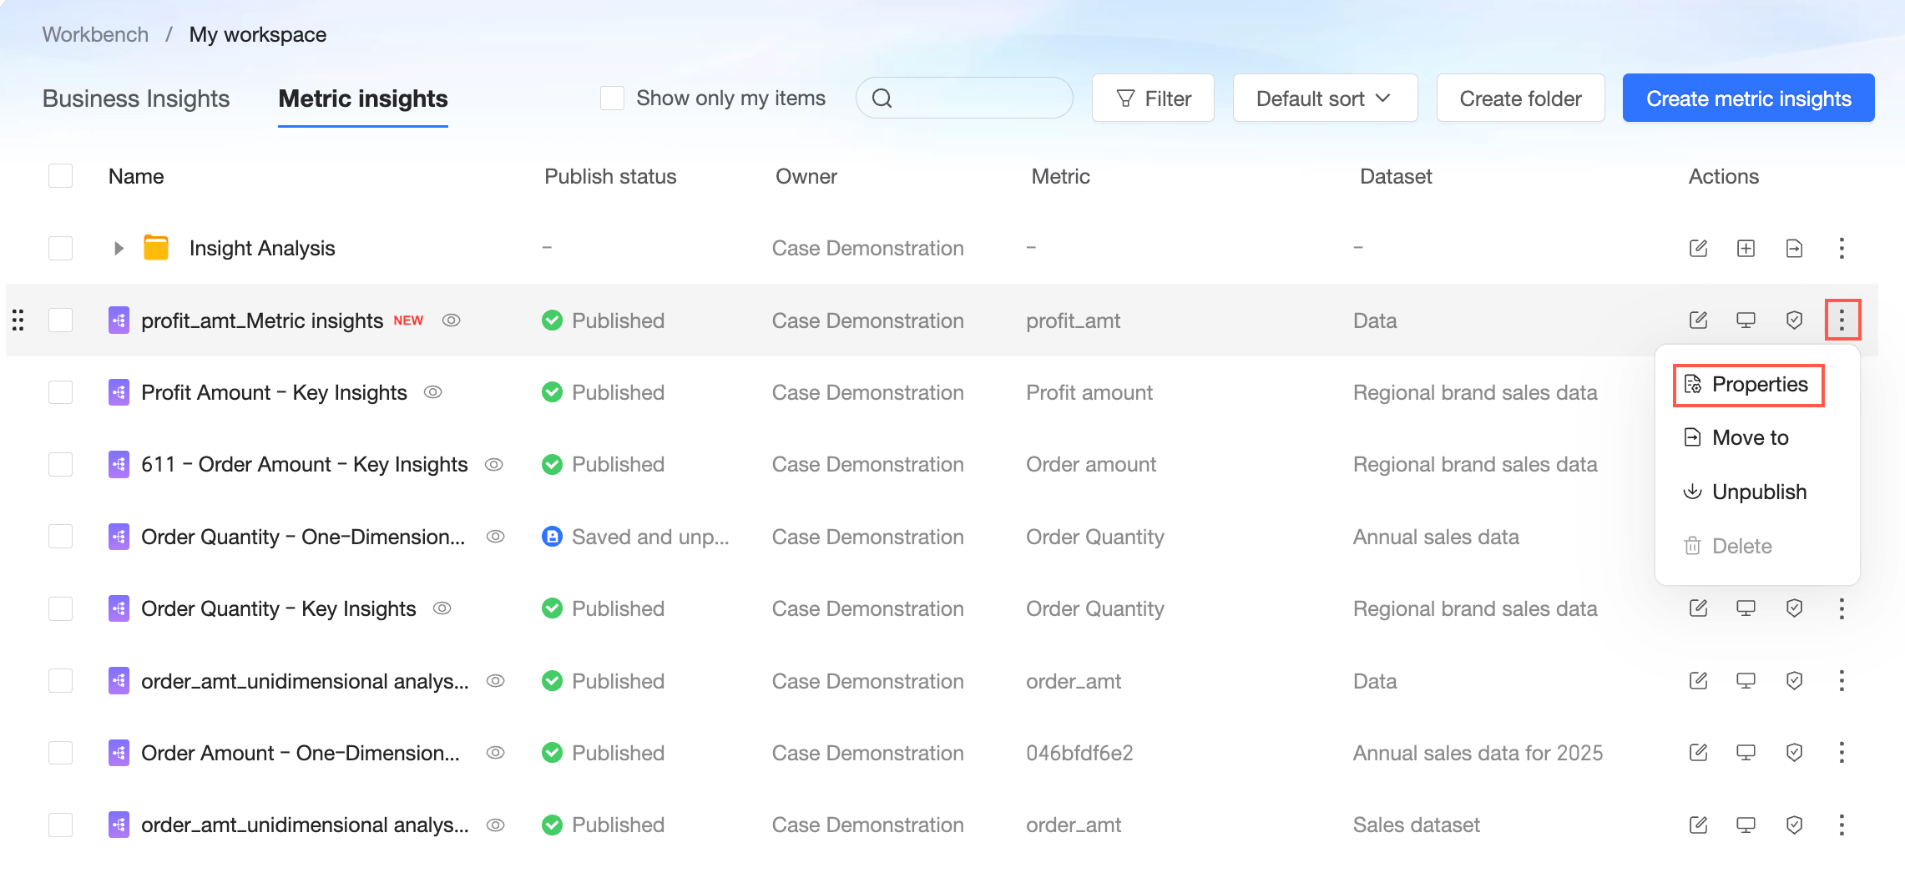Select Properties from the context menu
This screenshot has height=878, width=1905.
coord(1749,385)
